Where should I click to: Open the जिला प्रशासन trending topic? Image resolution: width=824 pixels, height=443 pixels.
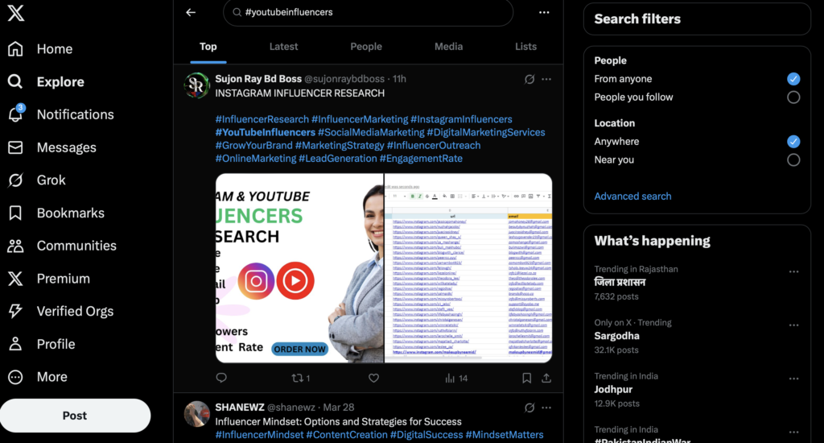click(x=620, y=283)
